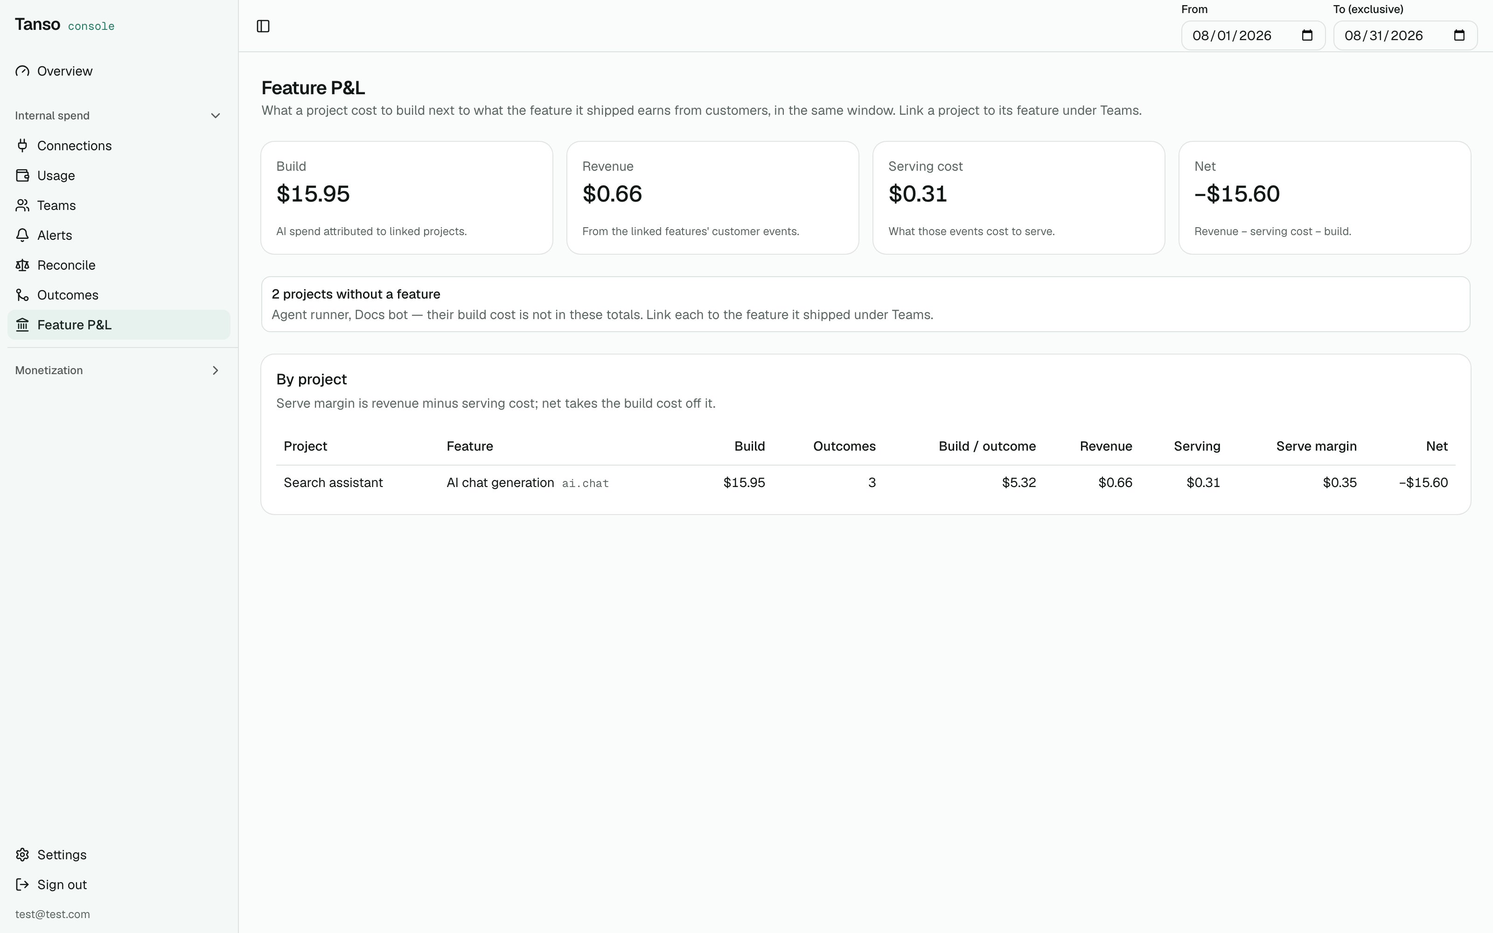Click the Feature P&L page heading
Screen dimensions: 1493x933
pos(313,88)
